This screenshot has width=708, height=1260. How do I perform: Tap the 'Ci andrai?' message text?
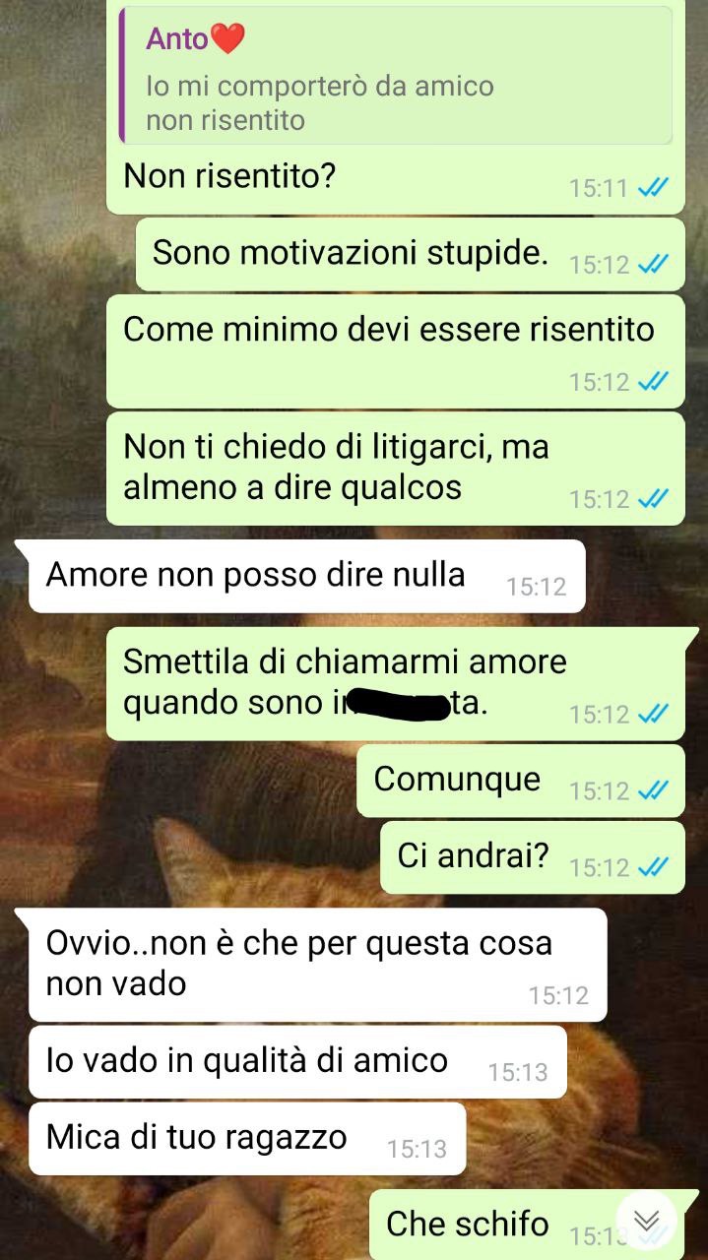click(x=473, y=856)
